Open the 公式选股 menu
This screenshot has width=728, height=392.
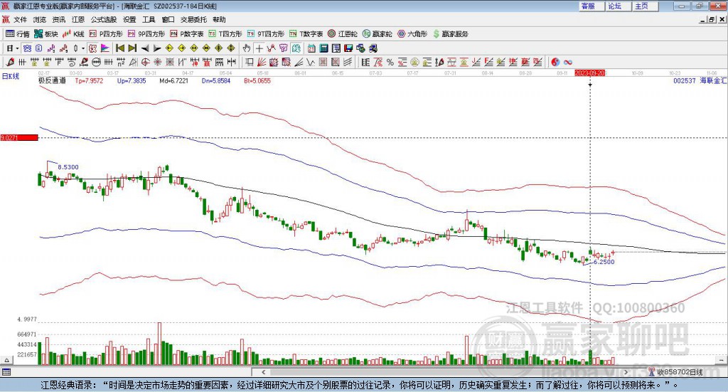(104, 19)
